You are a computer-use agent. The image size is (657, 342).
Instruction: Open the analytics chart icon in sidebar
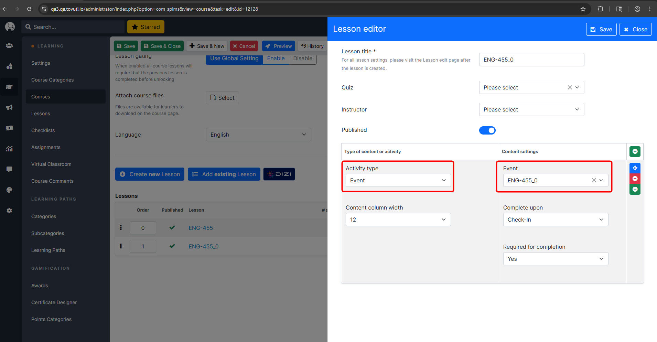[x=9, y=149]
